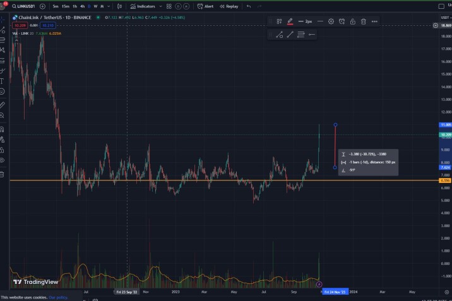The height and width of the screenshot is (301, 452).
Task: Redo the last undone action
Action: pyautogui.click(x=259, y=6)
